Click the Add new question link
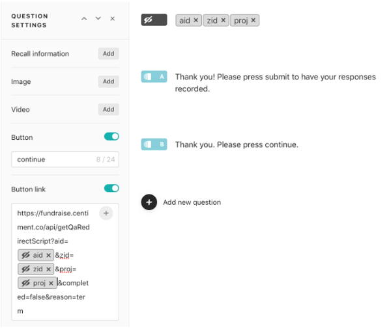Image resolution: width=391 pixels, height=335 pixels. tap(192, 202)
